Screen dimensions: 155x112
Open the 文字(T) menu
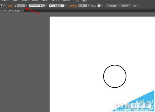coord(16,1)
